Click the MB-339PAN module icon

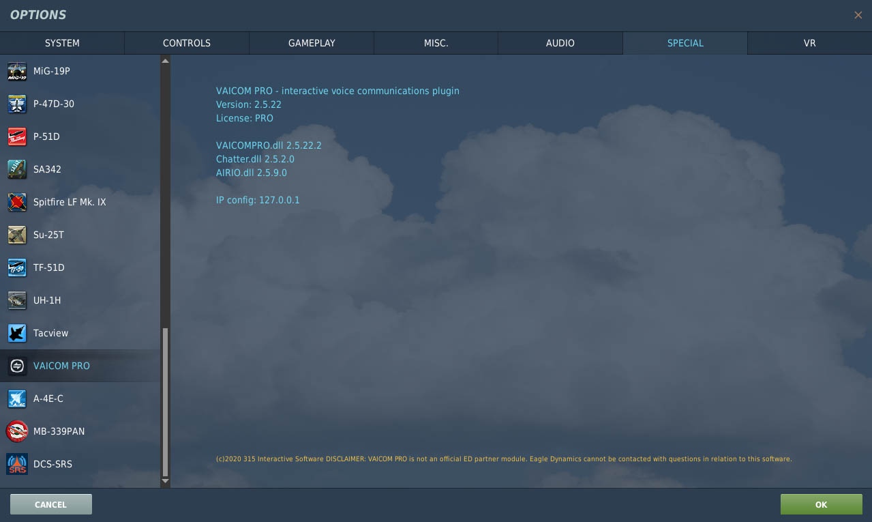pyautogui.click(x=17, y=431)
